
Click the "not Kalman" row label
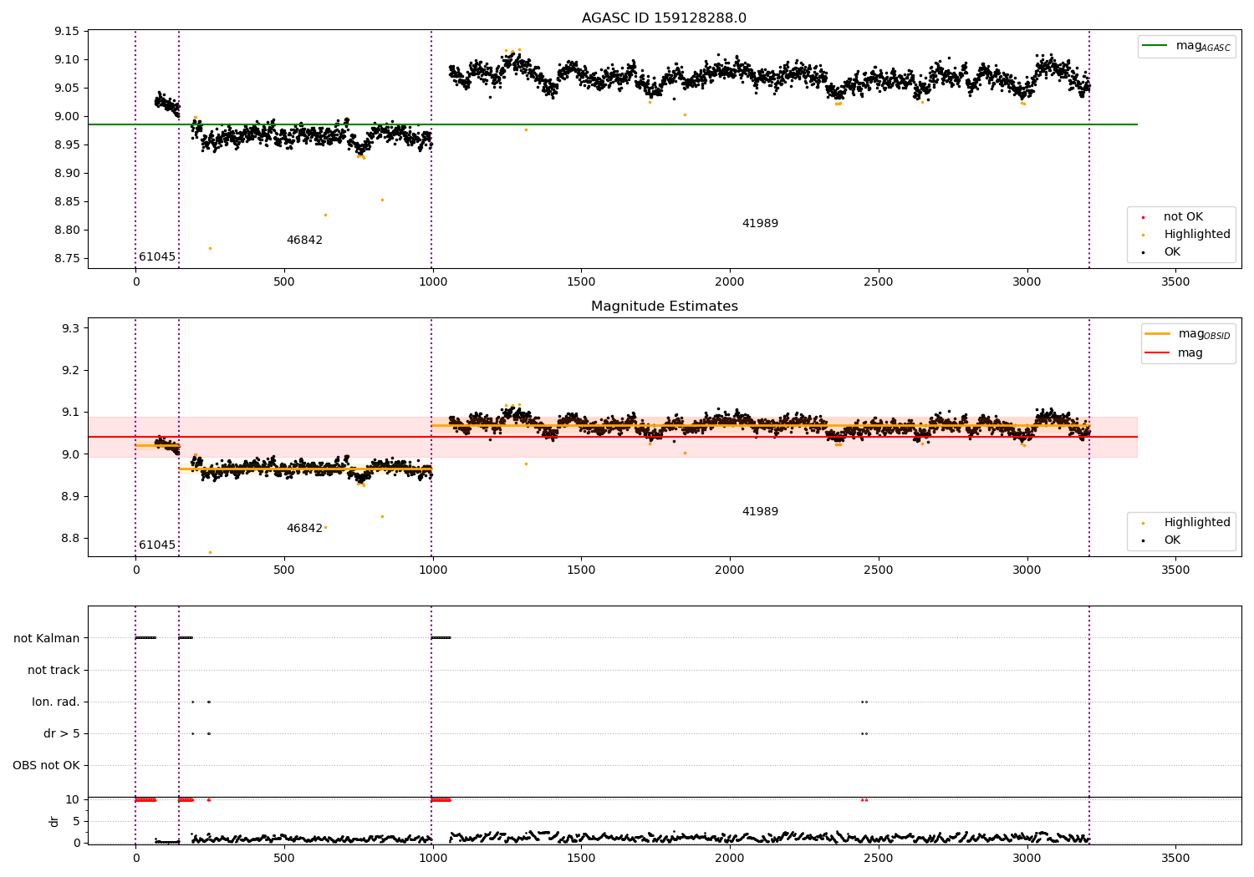(x=47, y=639)
